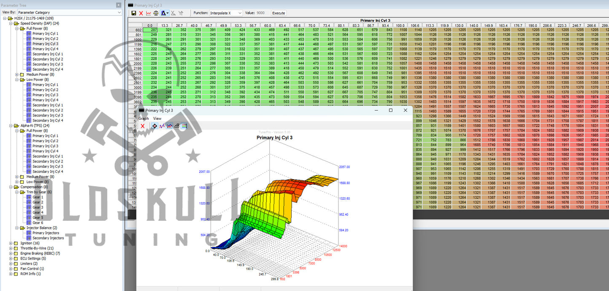Select Primary Injectors under Injector Balance
Viewport: 609px width, 291px height.
click(46, 233)
